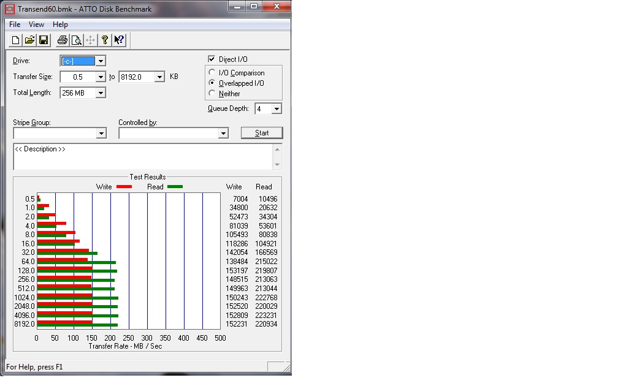Click the write value 142054
The image size is (618, 386).
237,252
